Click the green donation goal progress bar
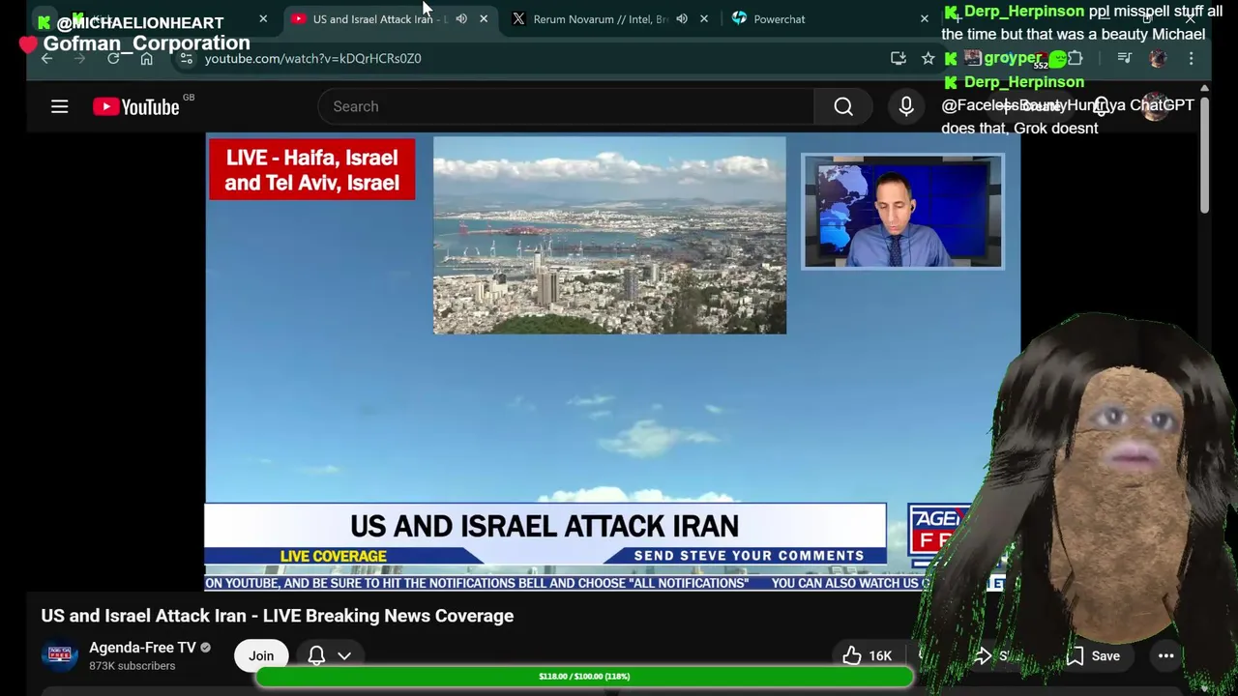Image resolution: width=1238 pixels, height=696 pixels. pyautogui.click(x=584, y=677)
